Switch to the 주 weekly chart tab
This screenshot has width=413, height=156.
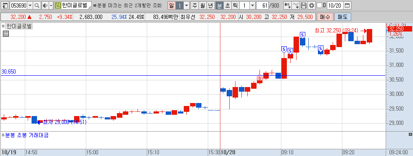(x=195, y=5)
